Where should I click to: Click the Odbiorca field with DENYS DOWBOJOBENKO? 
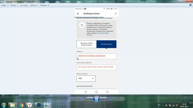[x=96, y=56]
